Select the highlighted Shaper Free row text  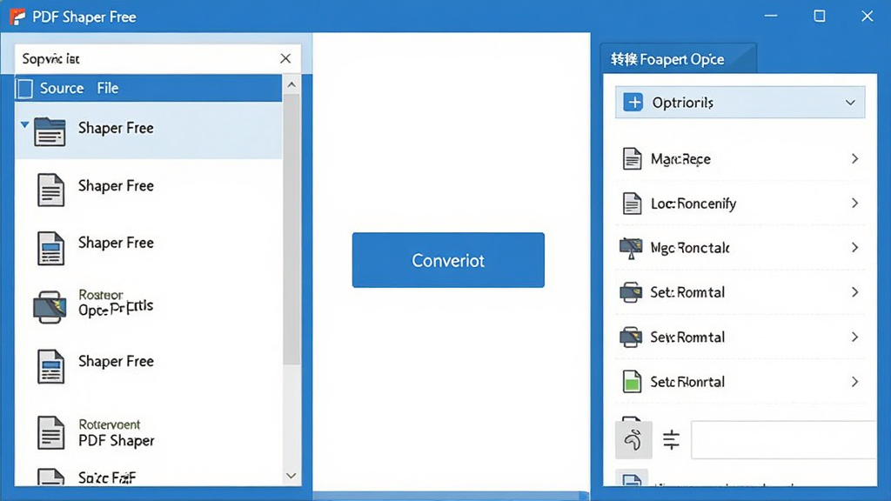116,129
